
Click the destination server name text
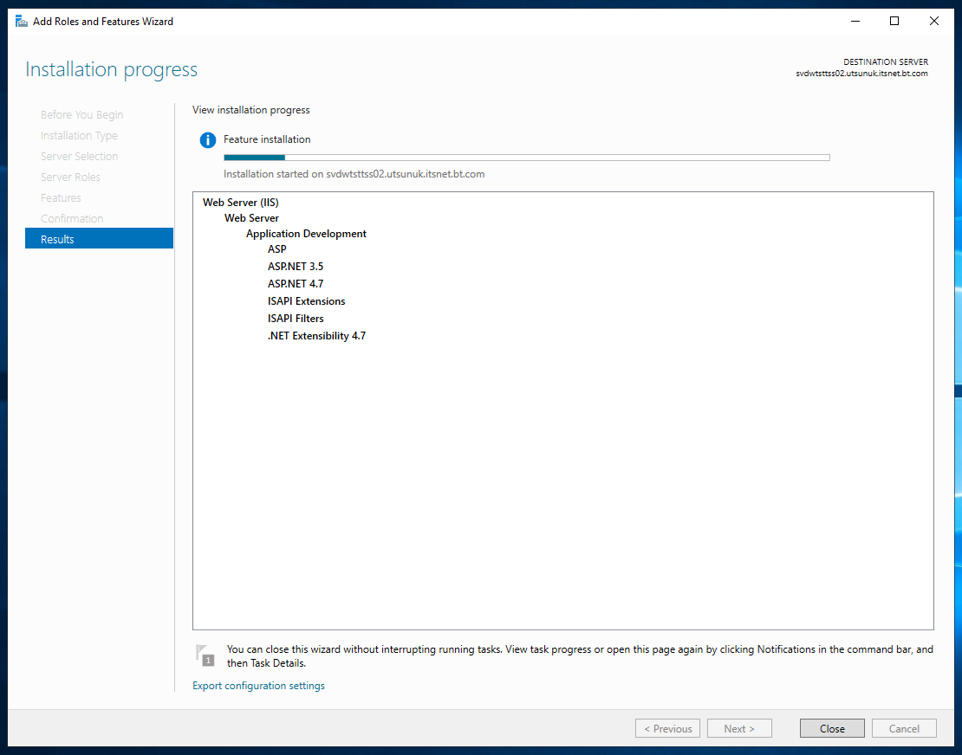point(861,74)
